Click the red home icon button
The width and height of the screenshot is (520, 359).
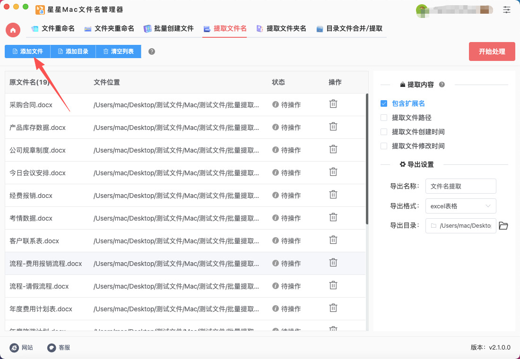(x=13, y=30)
